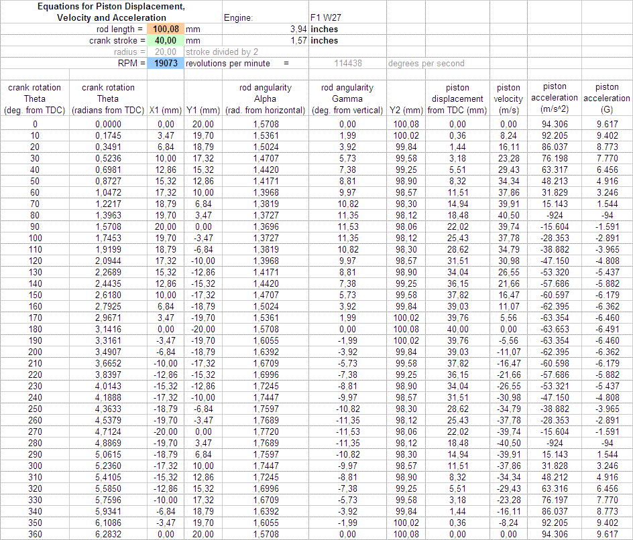The width and height of the screenshot is (633, 540).
Task: Click the velocity cell -8,24 in the 350-degree row
Action: tap(508, 523)
